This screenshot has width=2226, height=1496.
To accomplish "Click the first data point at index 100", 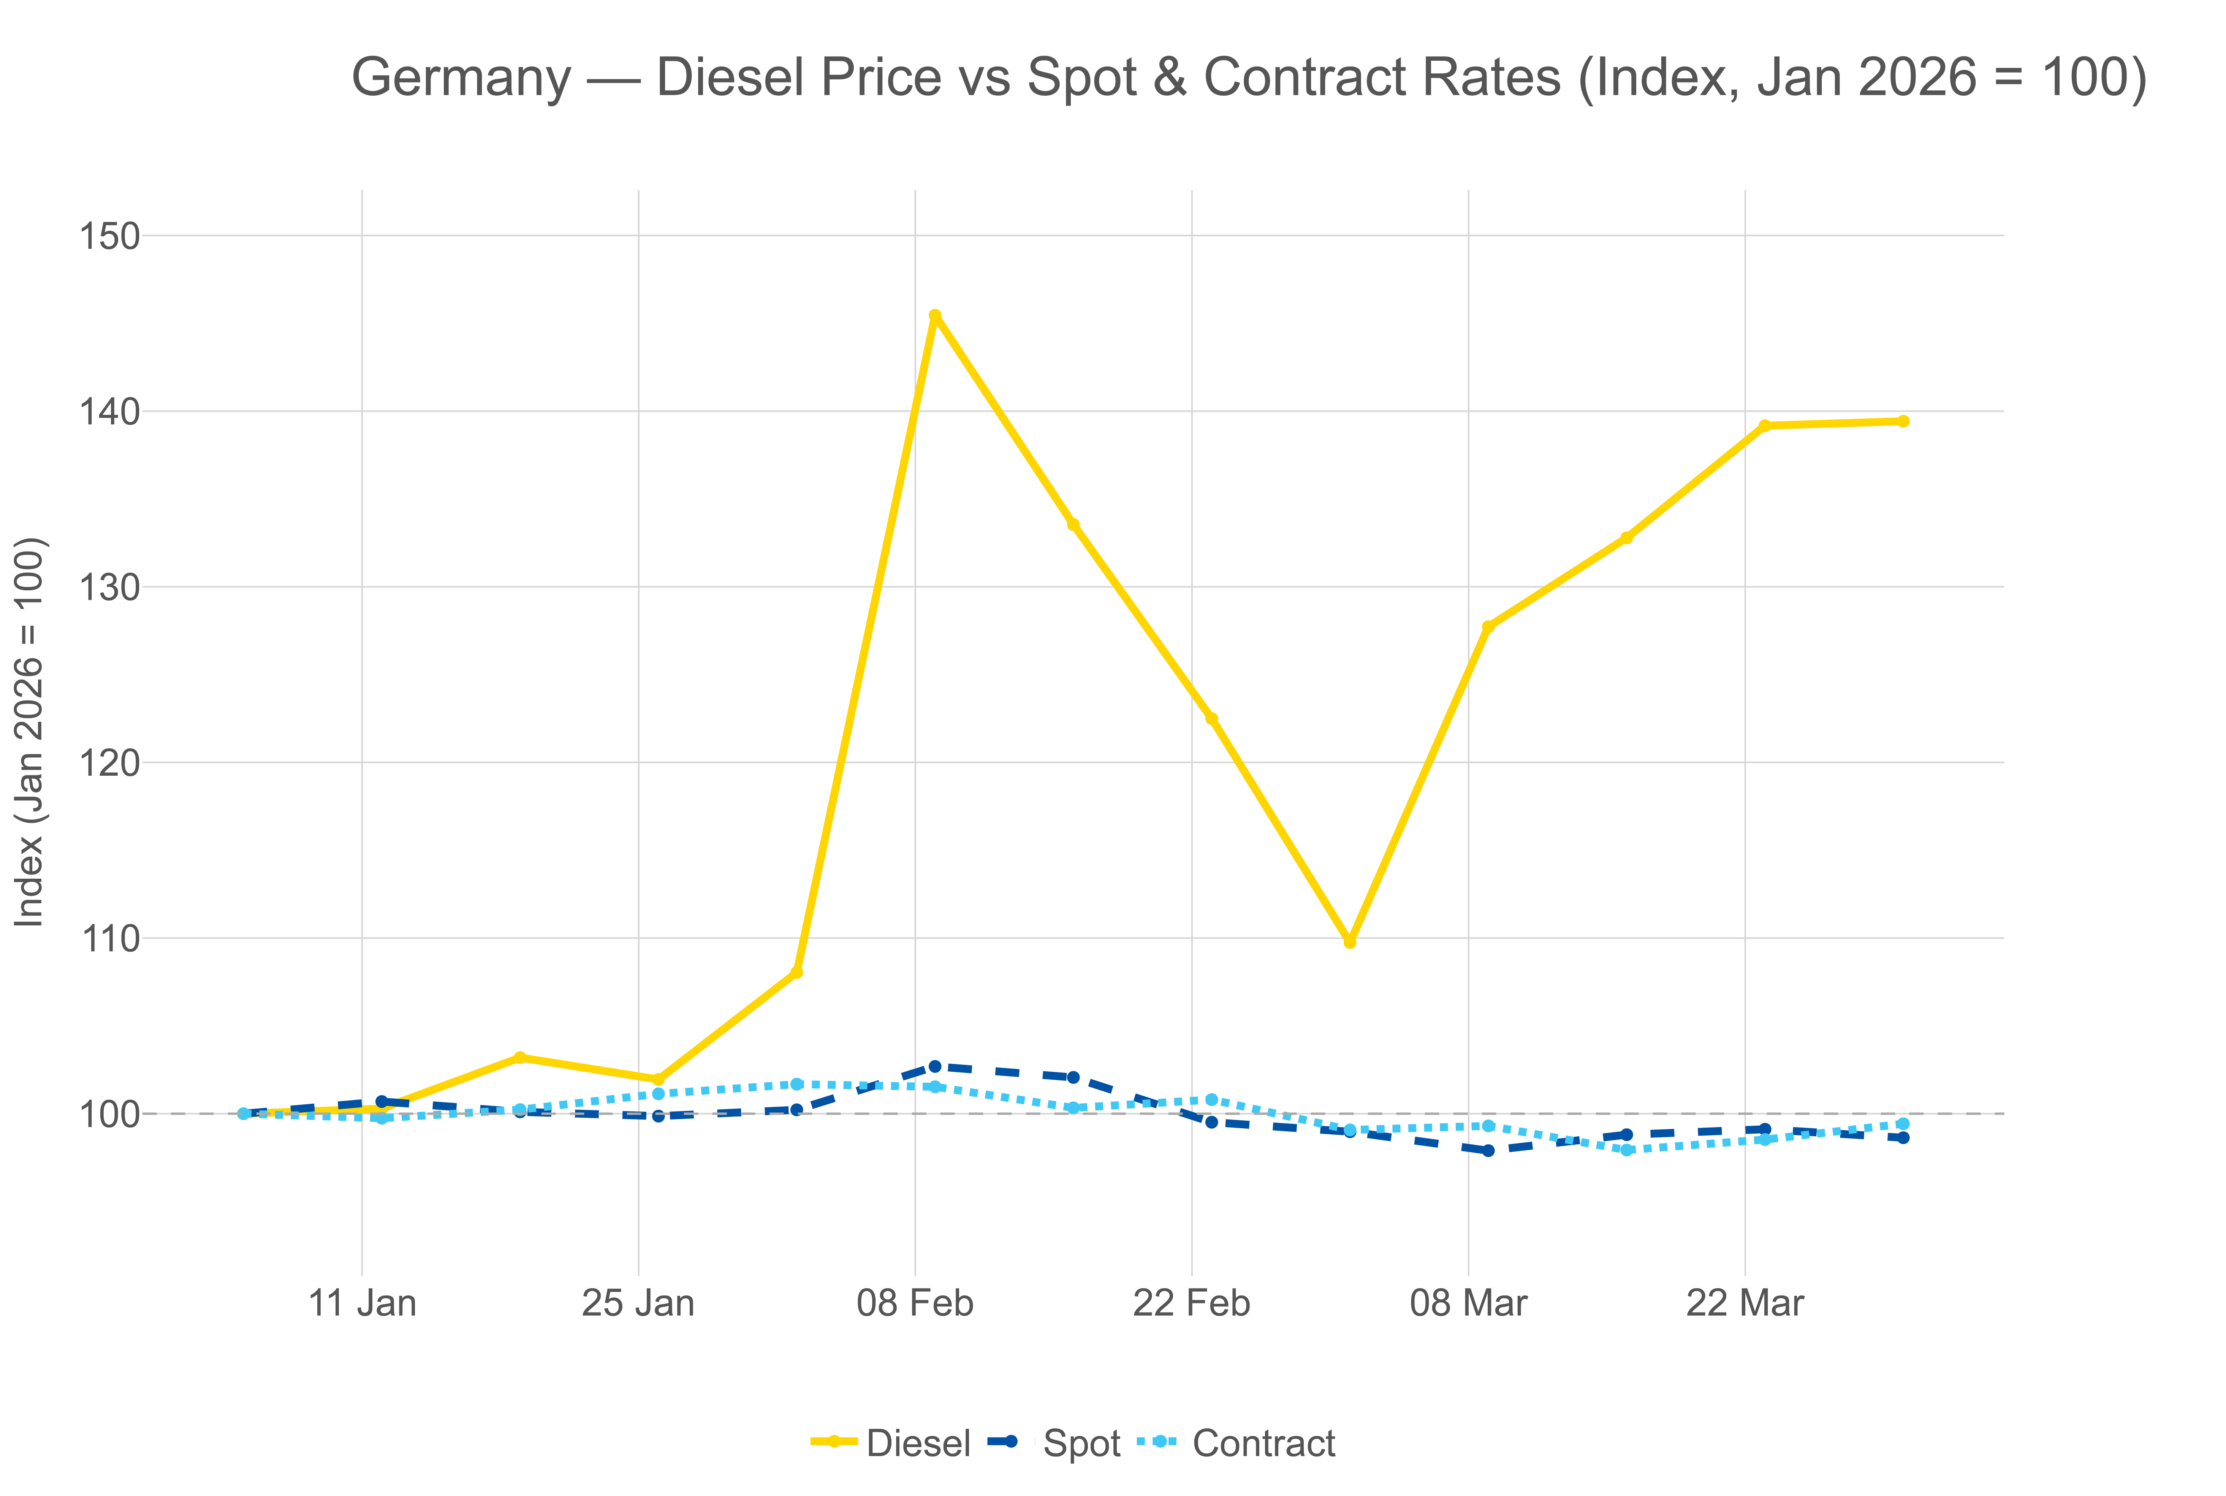I will click(x=243, y=1113).
